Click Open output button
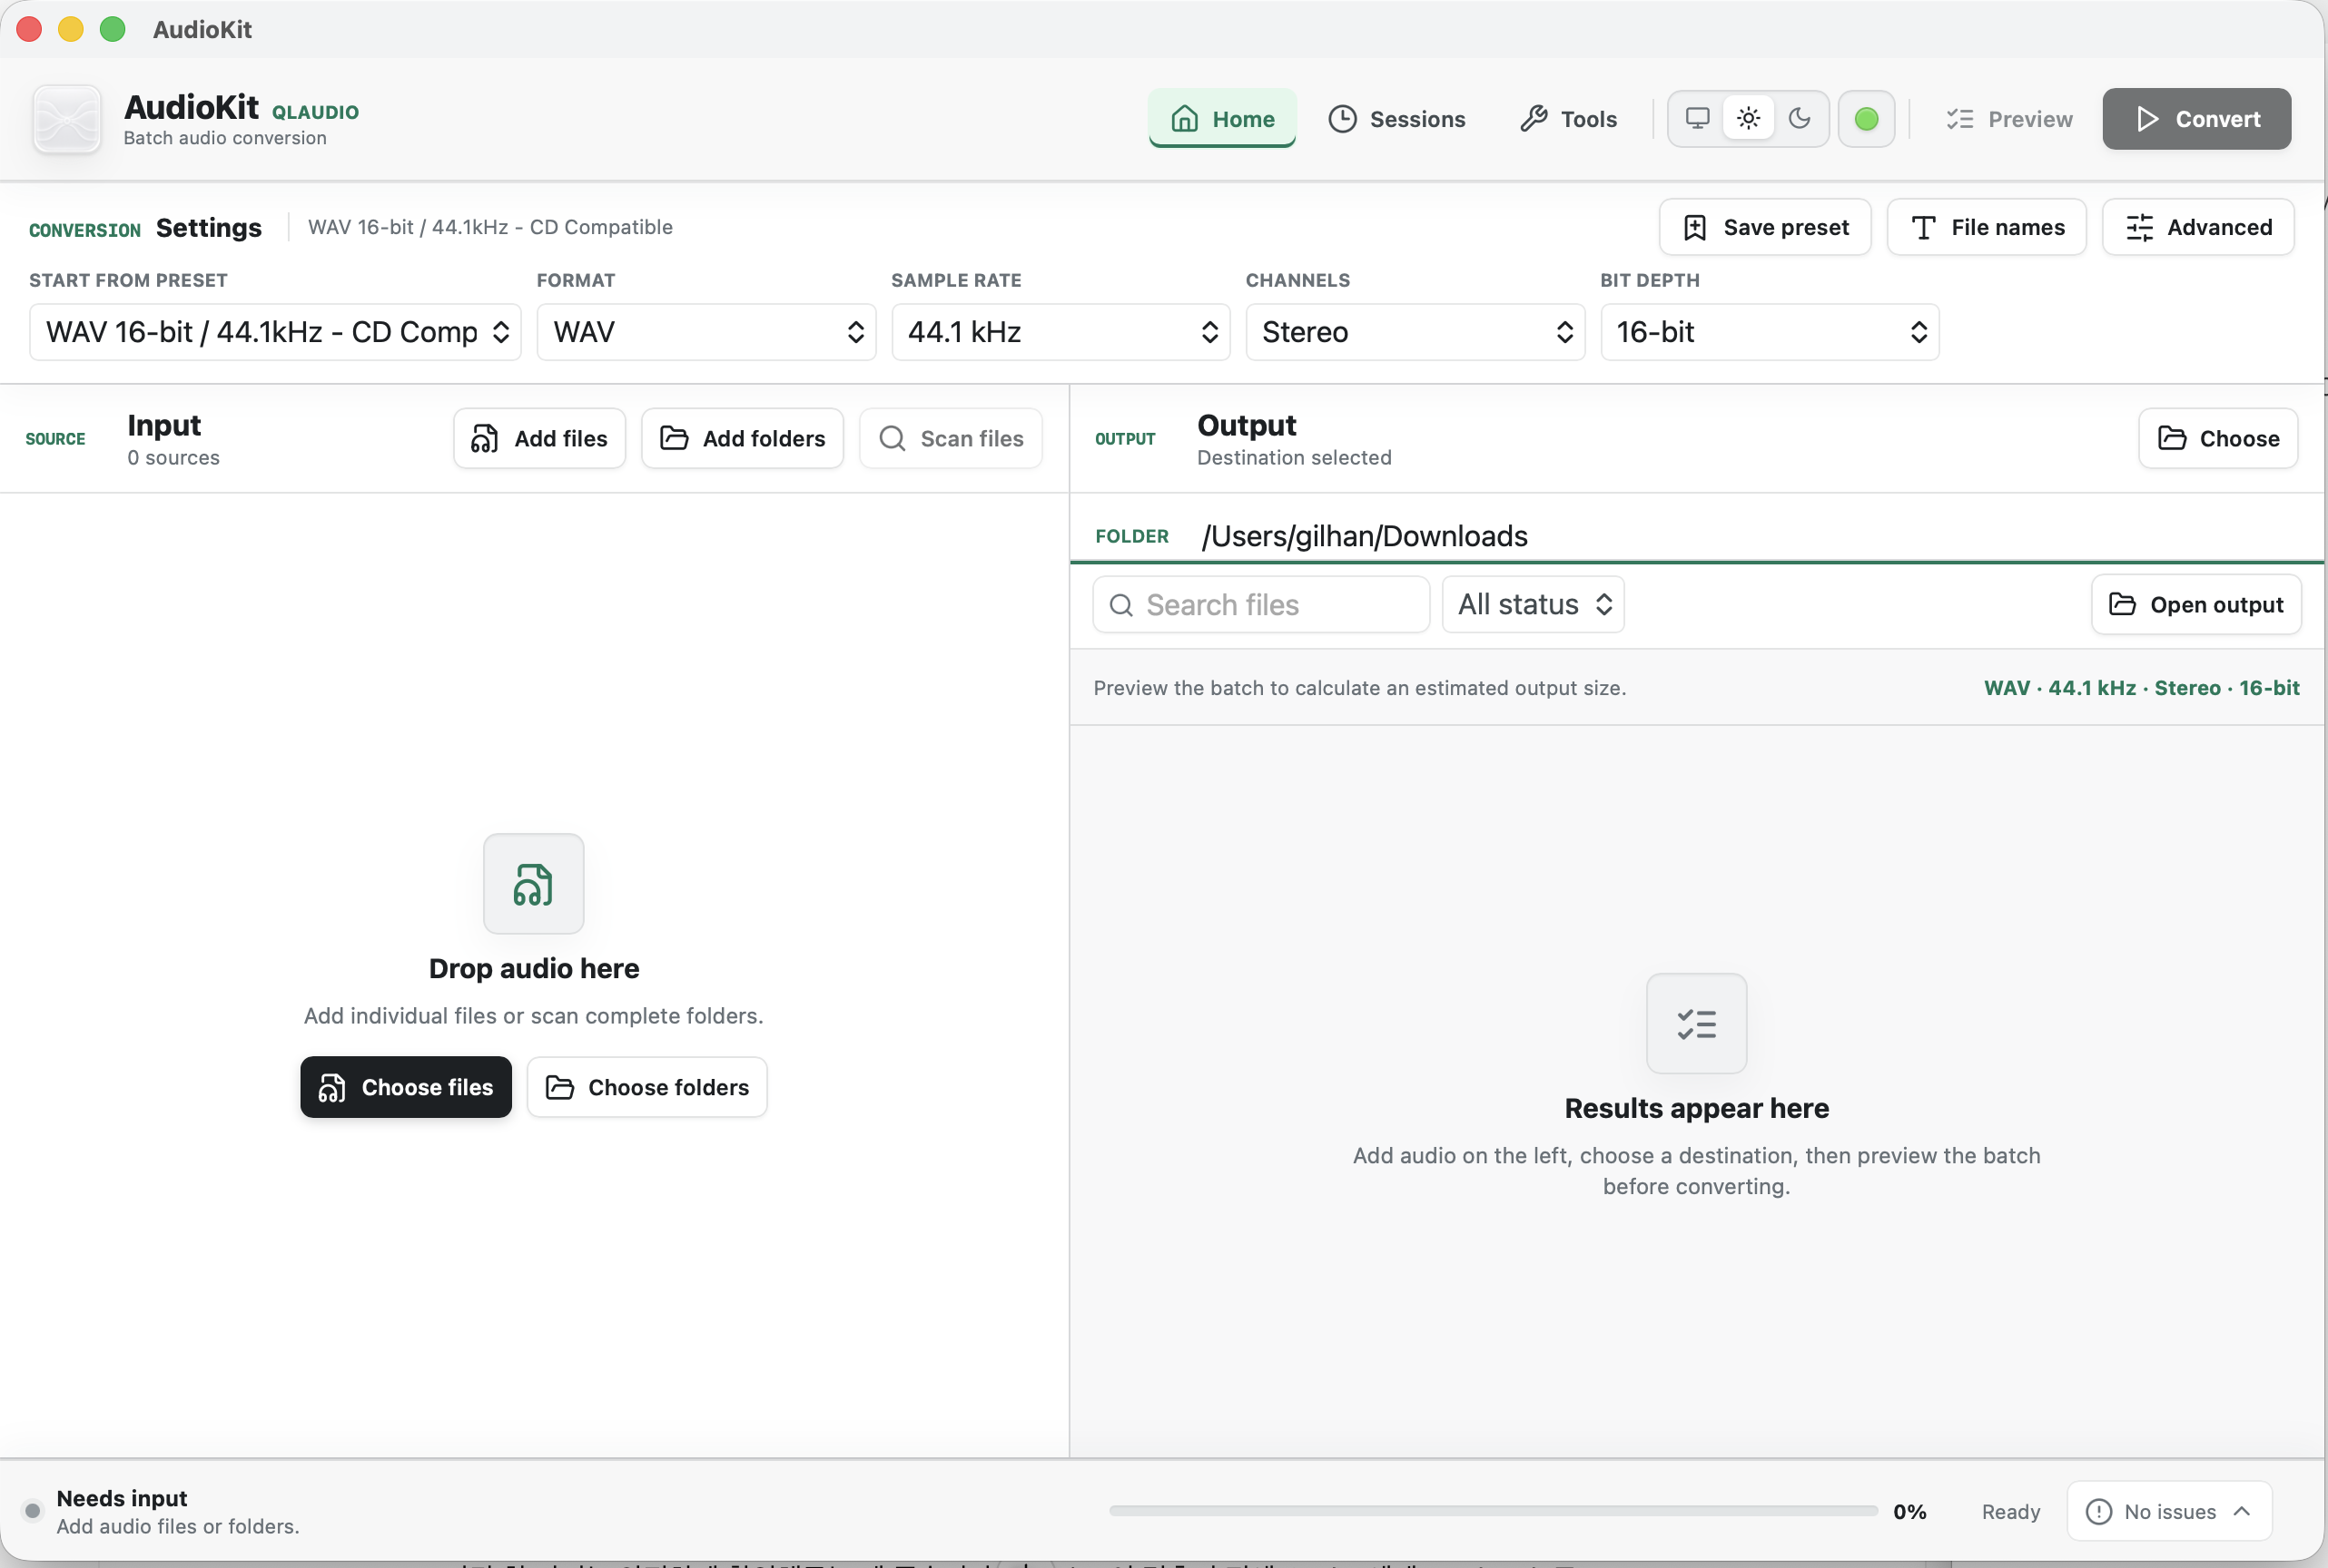Image resolution: width=2328 pixels, height=1568 pixels. (2197, 605)
